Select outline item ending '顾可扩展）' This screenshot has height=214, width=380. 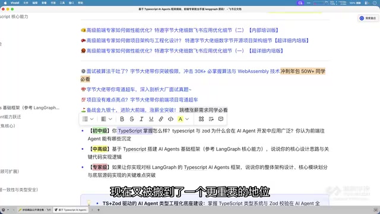point(9,172)
